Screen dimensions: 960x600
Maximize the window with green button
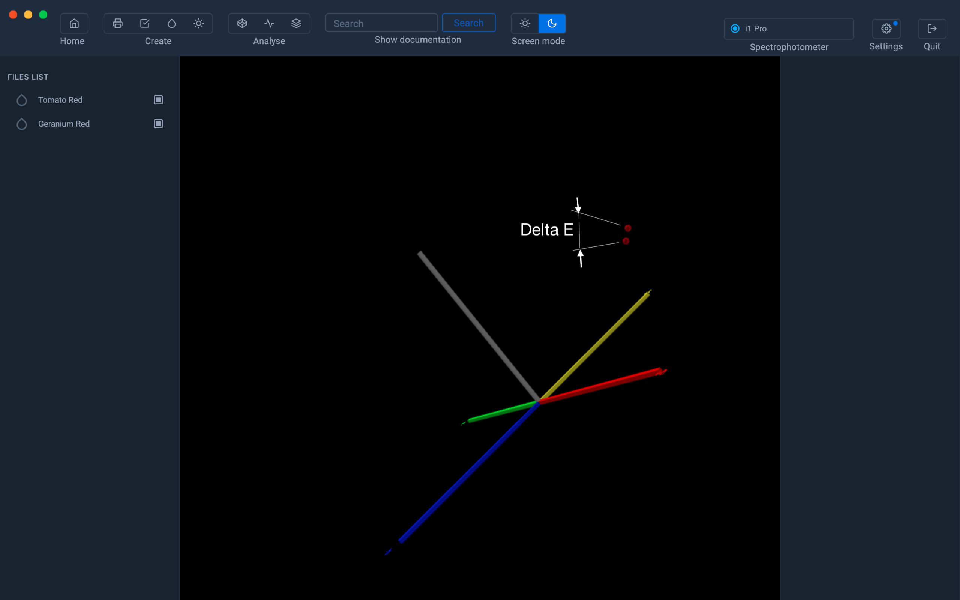point(43,15)
